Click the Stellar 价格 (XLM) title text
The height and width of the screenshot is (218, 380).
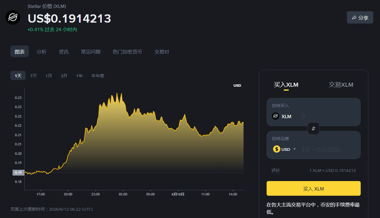coord(47,6)
